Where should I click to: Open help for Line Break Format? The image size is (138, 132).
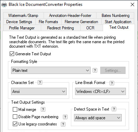112,83
